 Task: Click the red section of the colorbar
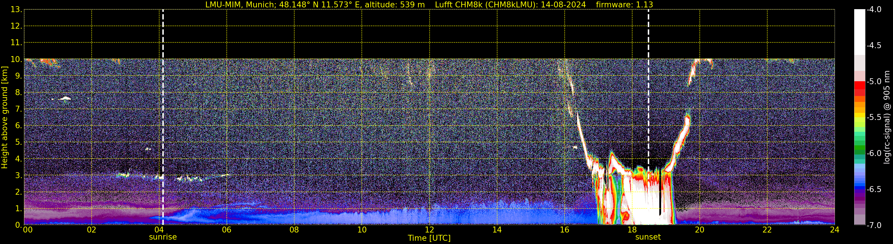click(x=860, y=89)
